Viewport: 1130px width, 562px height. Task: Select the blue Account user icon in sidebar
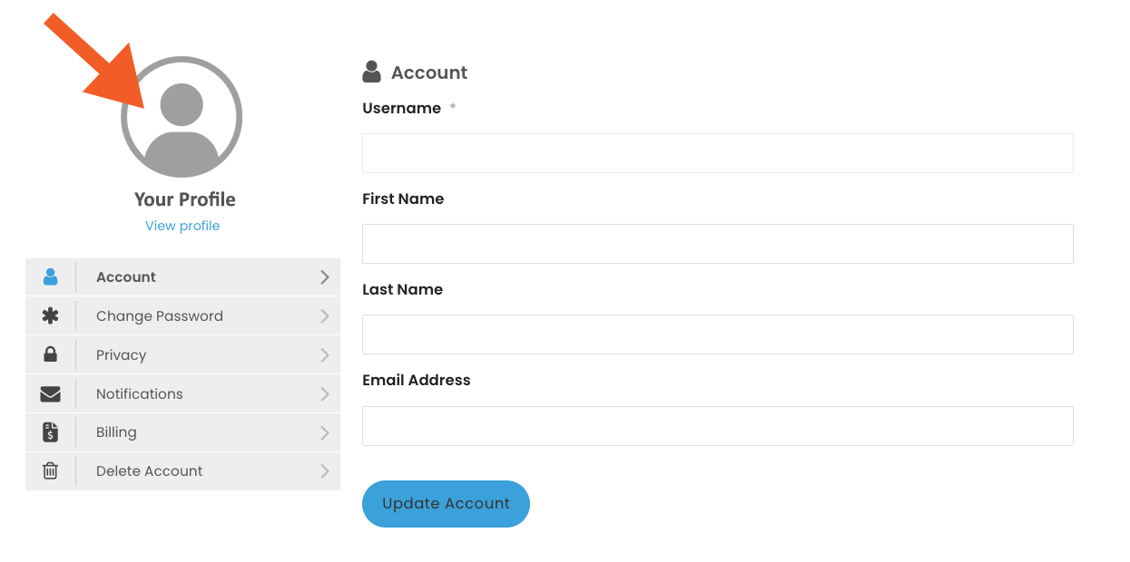[50, 277]
